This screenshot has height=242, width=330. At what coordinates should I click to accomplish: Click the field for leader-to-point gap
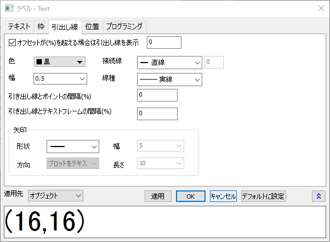pos(157,95)
